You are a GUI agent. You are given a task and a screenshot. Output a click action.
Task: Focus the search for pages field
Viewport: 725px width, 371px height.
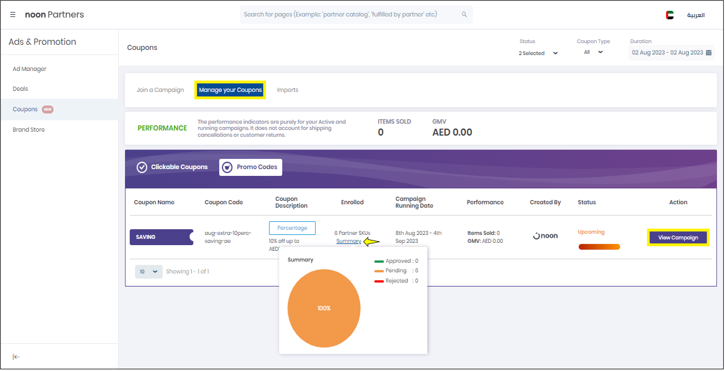click(x=356, y=15)
